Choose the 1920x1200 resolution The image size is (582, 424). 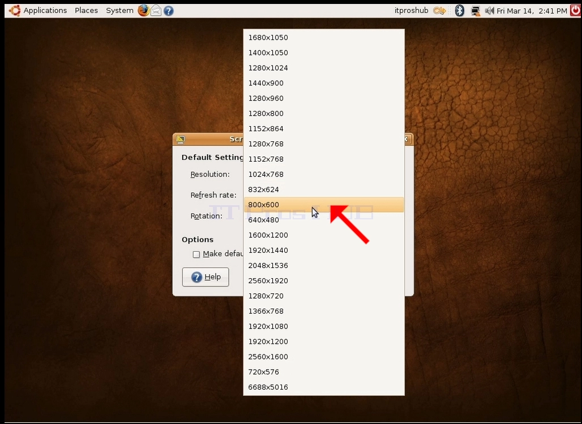tap(324, 341)
